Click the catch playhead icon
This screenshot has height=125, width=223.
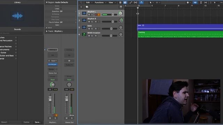coord(141,2)
